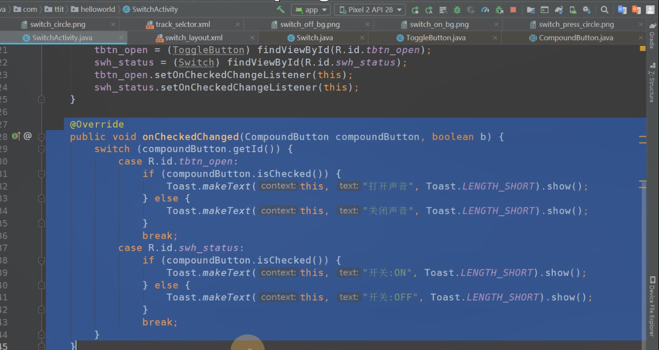Collapse the switch statement fold marker
This screenshot has width=659, height=350.
(x=42, y=149)
